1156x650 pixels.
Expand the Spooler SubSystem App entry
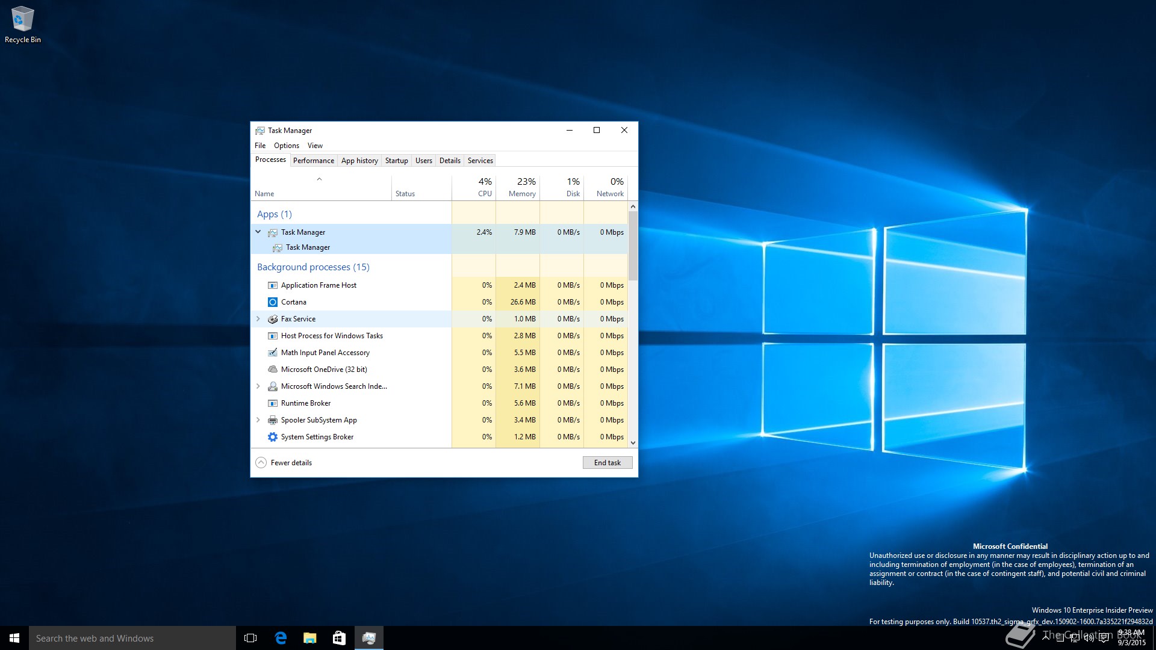pyautogui.click(x=258, y=420)
